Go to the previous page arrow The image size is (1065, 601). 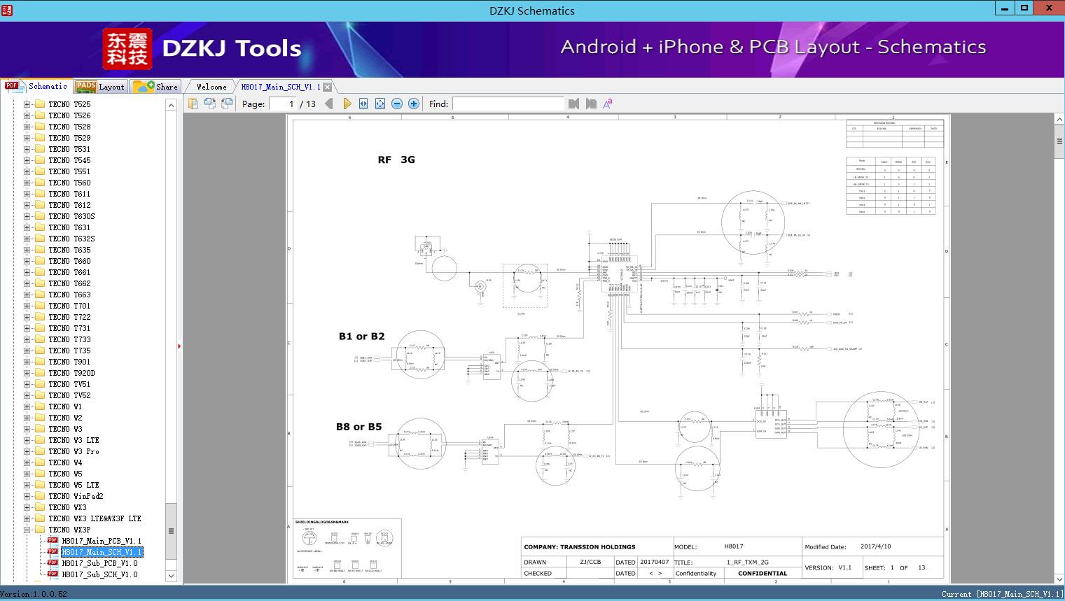[x=328, y=104]
